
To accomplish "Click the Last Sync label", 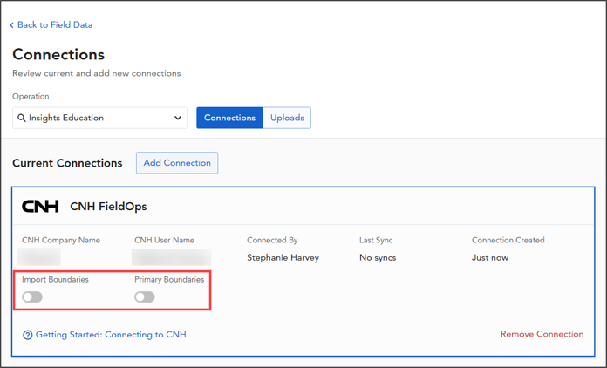I will pyautogui.click(x=376, y=240).
